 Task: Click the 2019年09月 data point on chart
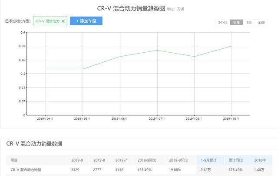[232, 46]
